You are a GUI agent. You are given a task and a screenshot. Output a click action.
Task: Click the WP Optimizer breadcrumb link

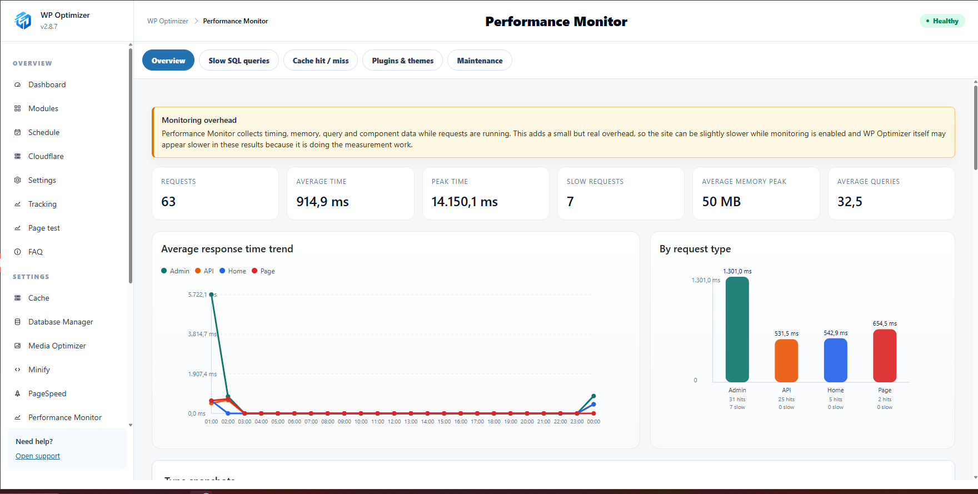click(x=168, y=21)
